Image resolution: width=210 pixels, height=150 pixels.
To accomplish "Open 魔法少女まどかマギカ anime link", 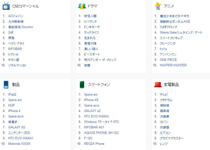I will (x=174, y=16).
